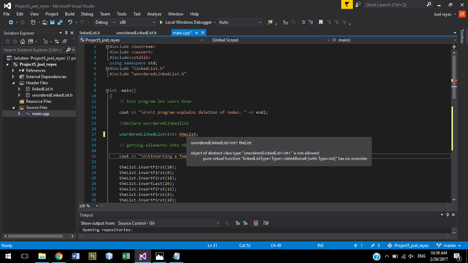Open the x86 platform dropdown
Image resolution: width=468 pixels, height=263 pixels.
coord(137,22)
